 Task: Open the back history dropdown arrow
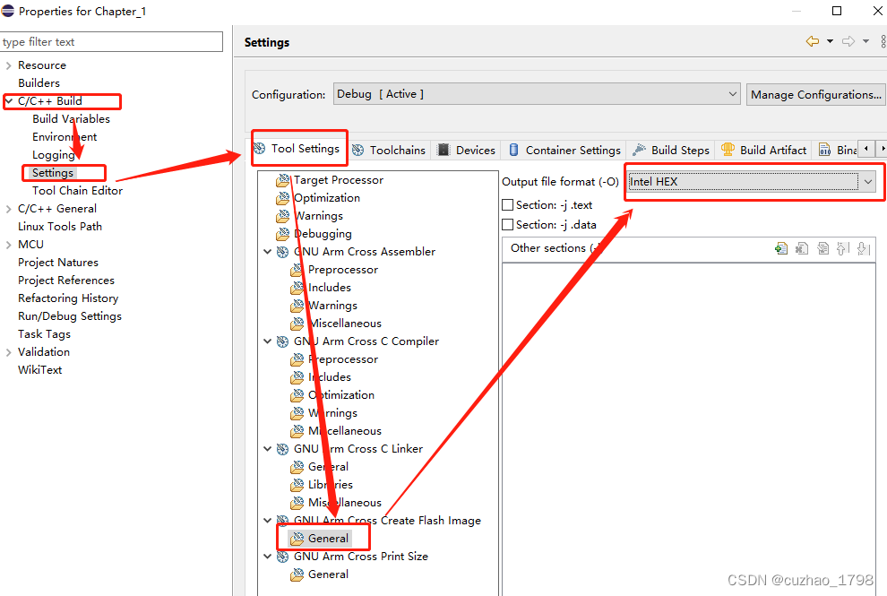(x=830, y=41)
